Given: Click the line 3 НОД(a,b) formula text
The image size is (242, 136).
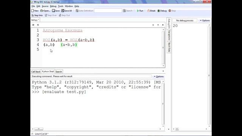Looking at the screenshot, I should [69, 40].
